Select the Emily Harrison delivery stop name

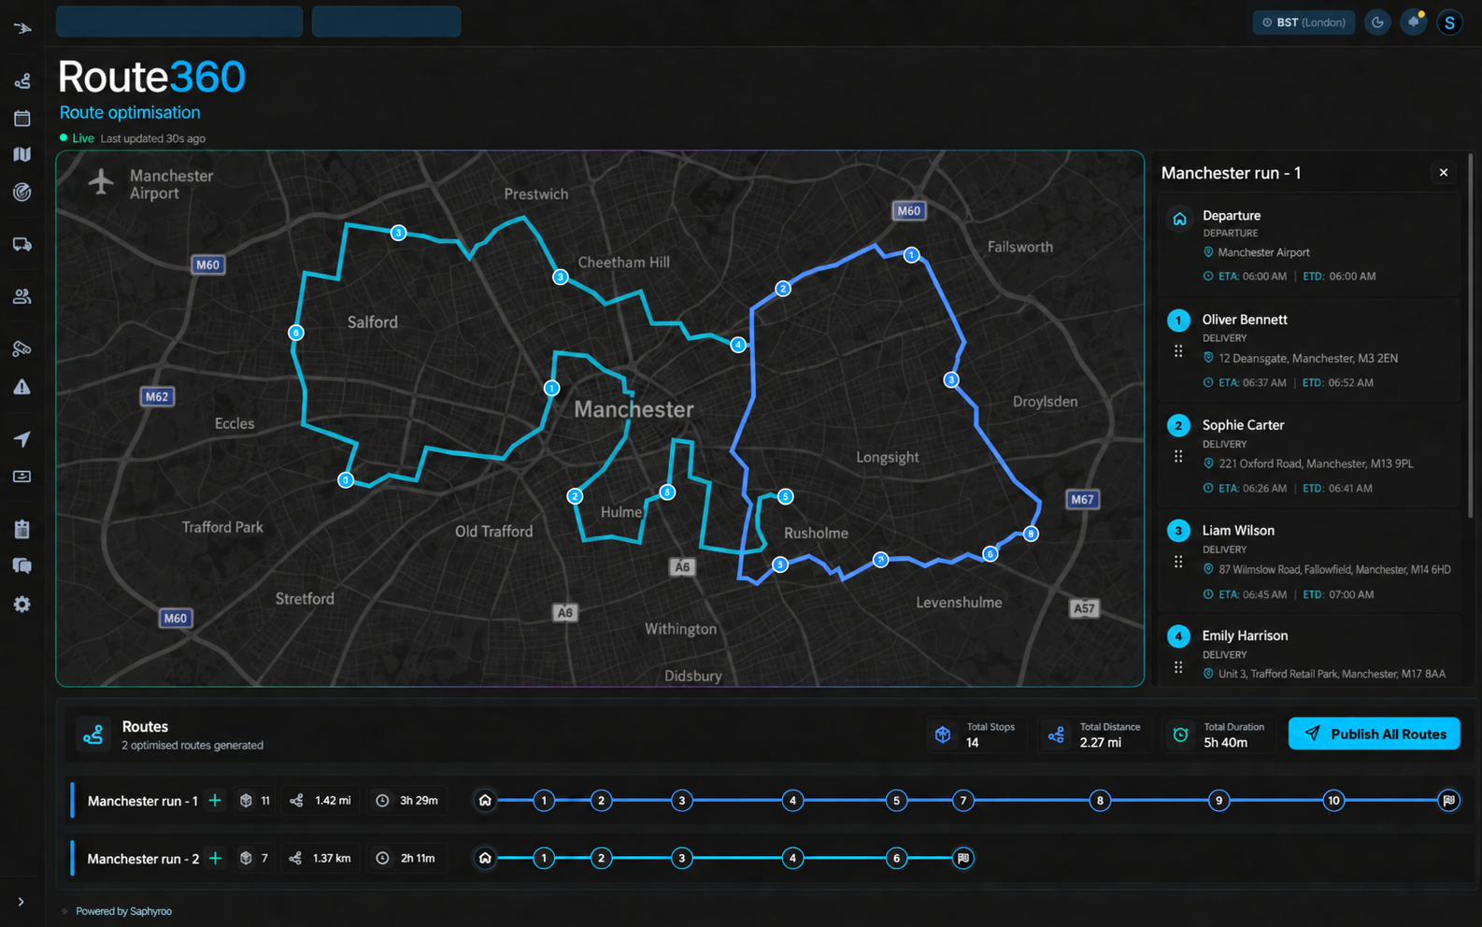1245,635
